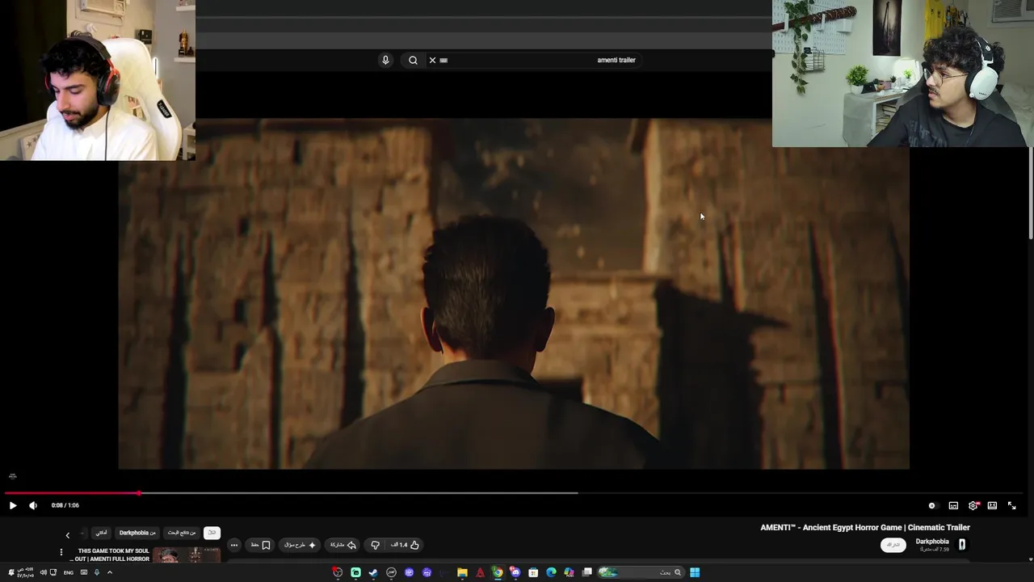Select the 'From Darkphobia' filter chip
Viewport: 1034px width, 582px height.
[137, 533]
